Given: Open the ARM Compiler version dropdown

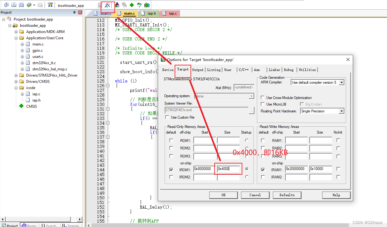Looking at the screenshot, I should pos(341,83).
